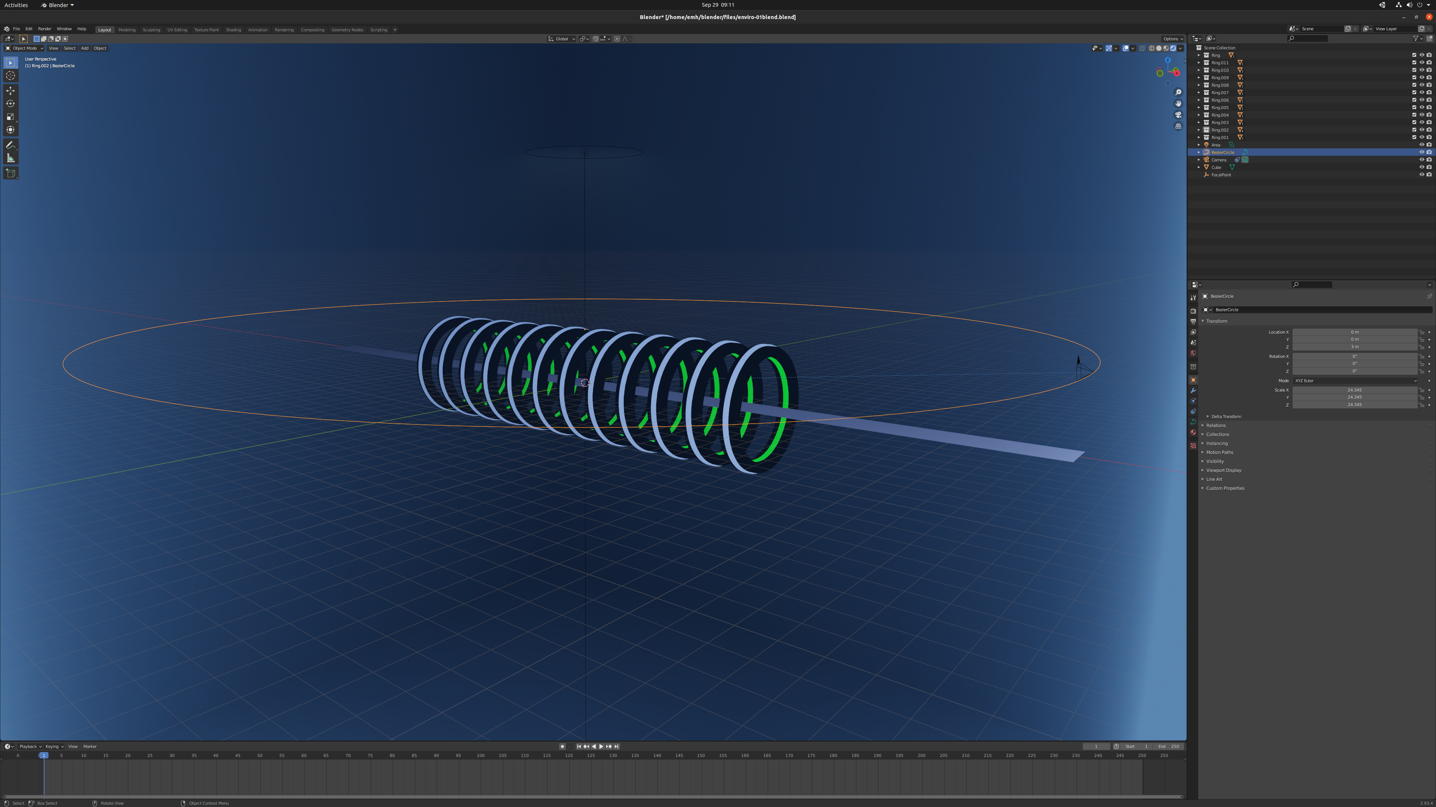This screenshot has width=1436, height=807.
Task: Activate the Move tool
Action: [x=10, y=91]
